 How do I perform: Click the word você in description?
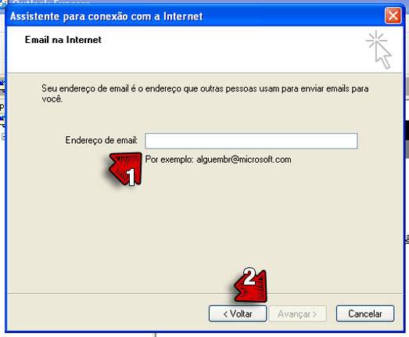[52, 99]
